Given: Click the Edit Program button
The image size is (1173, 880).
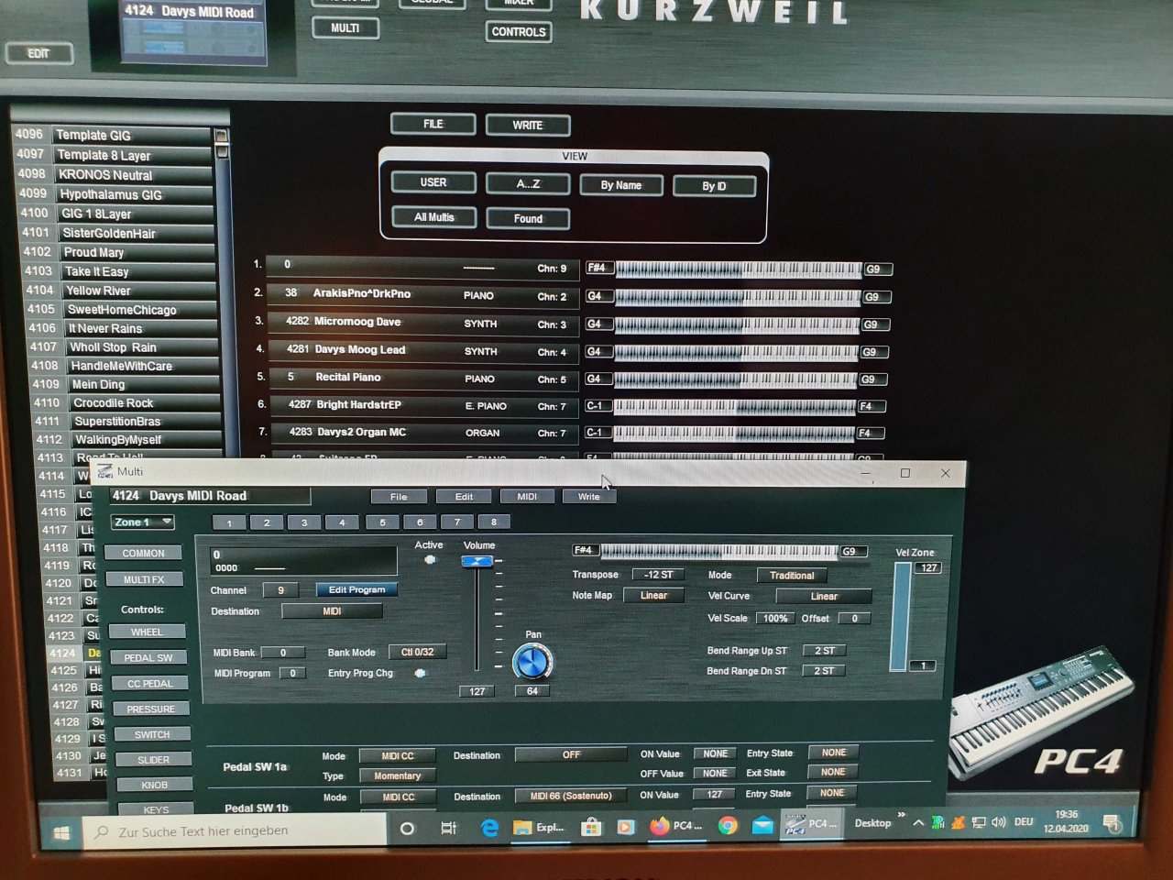Looking at the screenshot, I should pyautogui.click(x=356, y=589).
